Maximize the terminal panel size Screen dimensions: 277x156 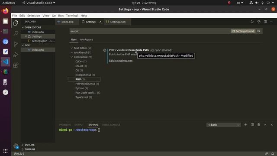pyautogui.click(x=265, y=125)
